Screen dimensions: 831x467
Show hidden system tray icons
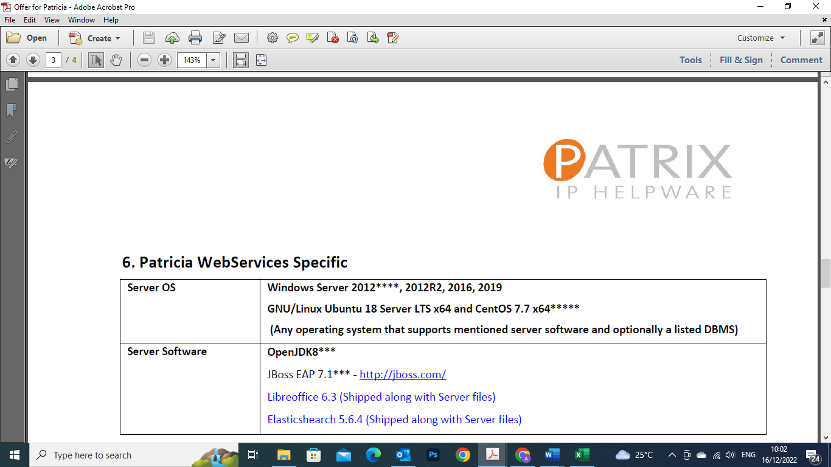click(672, 455)
